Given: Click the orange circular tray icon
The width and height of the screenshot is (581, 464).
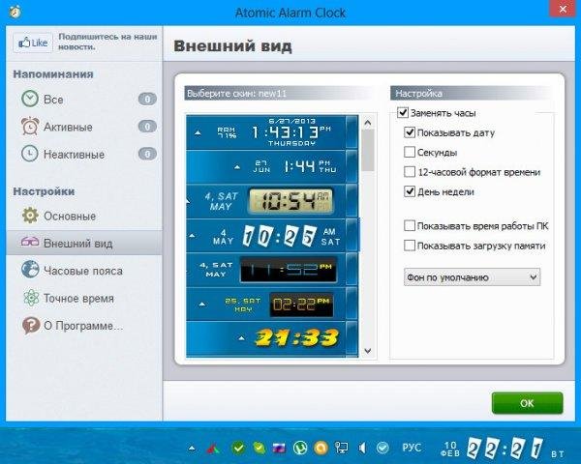Looking at the screenshot, I should click(321, 449).
